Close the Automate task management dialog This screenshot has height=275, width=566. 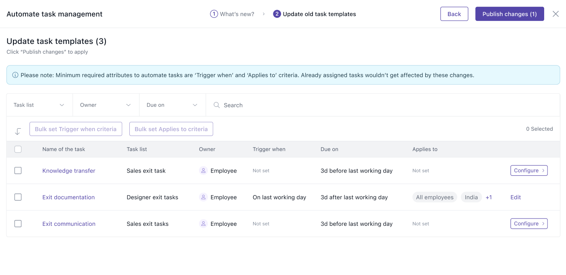(x=555, y=14)
